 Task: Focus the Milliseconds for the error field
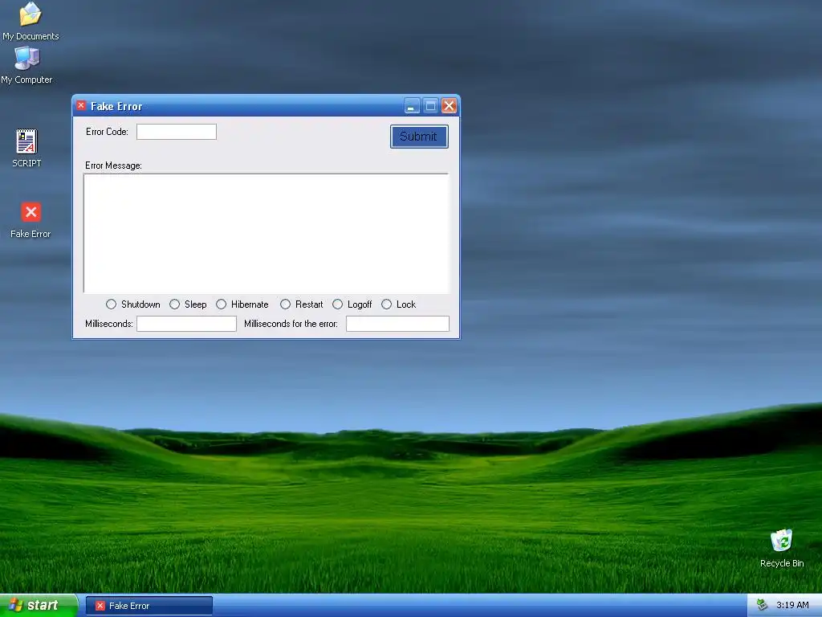pos(397,324)
